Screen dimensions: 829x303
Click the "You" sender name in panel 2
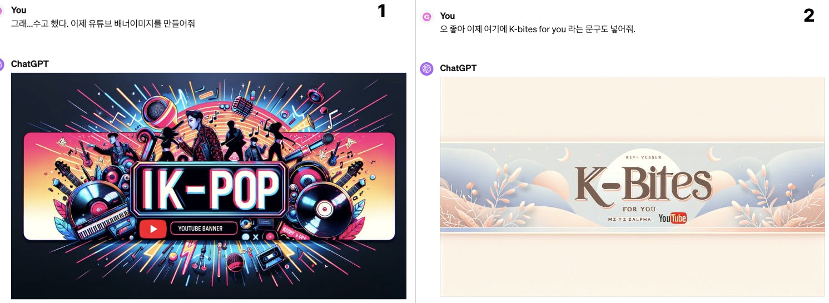pyautogui.click(x=447, y=16)
